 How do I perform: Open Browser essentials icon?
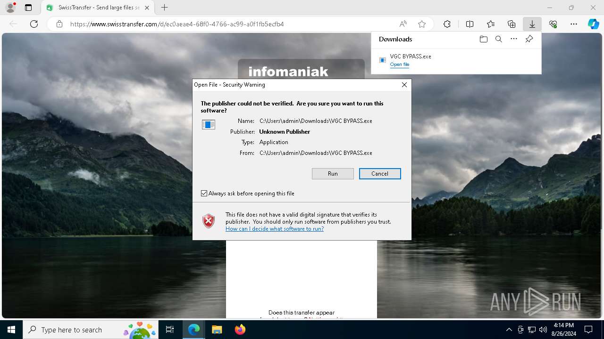point(553,24)
